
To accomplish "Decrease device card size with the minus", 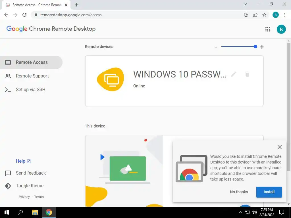I will point(216,47).
